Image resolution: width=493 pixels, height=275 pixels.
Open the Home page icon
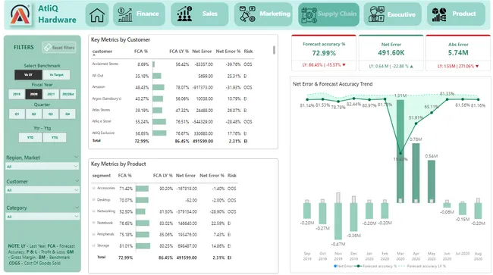[97, 14]
